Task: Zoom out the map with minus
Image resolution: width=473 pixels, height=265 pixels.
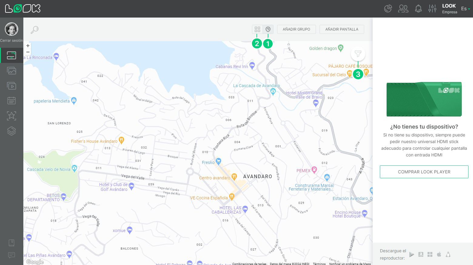Action: tap(28, 52)
